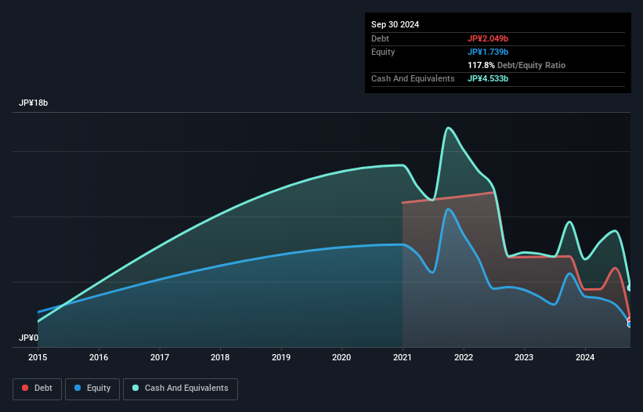Image resolution: width=643 pixels, height=412 pixels.
Task: Click the red Debt legend dot
Action: click(25, 388)
